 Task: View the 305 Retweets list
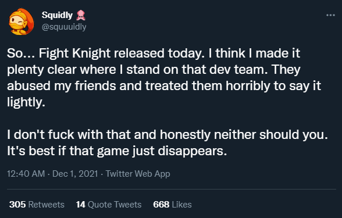[x=37, y=205]
